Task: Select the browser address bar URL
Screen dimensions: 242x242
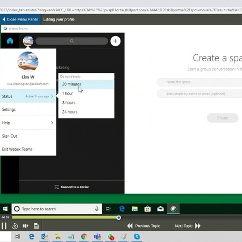Action: 121,10
